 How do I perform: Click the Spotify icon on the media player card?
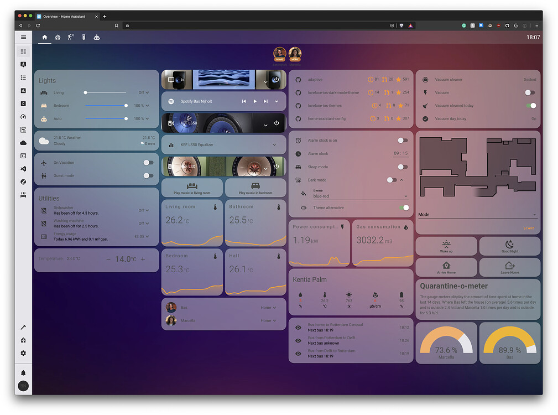tap(171, 101)
